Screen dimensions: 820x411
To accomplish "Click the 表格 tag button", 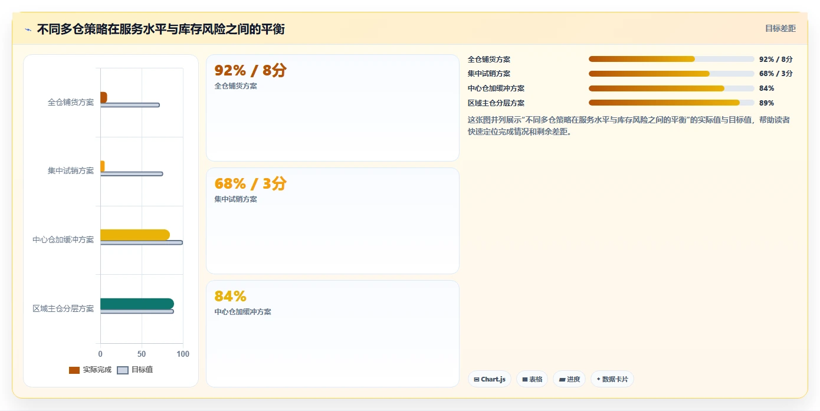I will click(x=532, y=379).
